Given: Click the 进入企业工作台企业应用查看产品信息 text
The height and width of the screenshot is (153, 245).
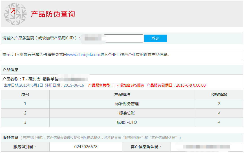Looking at the screenshot, I should point(135,55).
